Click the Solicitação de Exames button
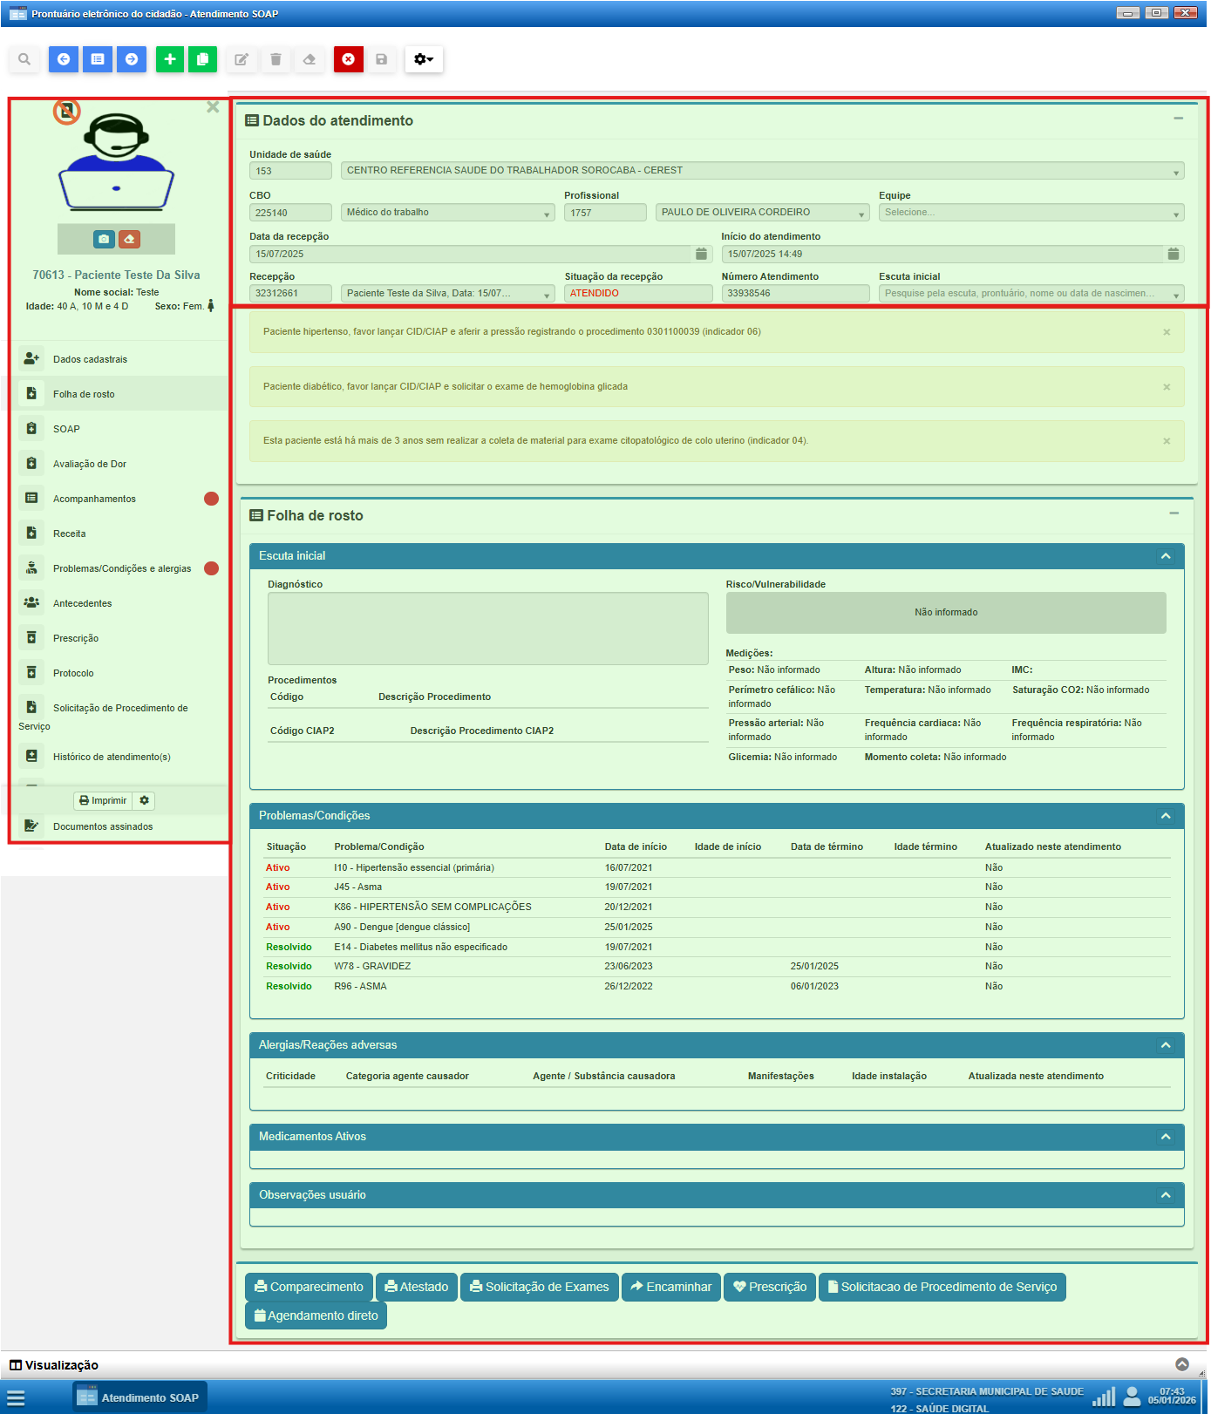 (539, 1287)
